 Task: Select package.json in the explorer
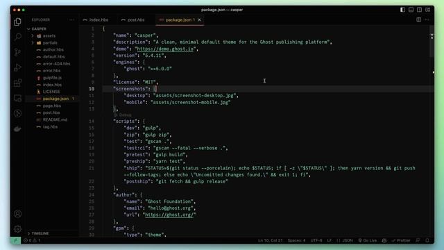[x=55, y=99]
